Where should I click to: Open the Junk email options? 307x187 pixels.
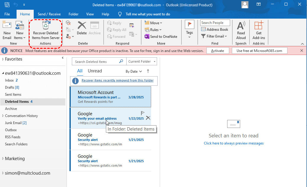[x=70, y=36]
